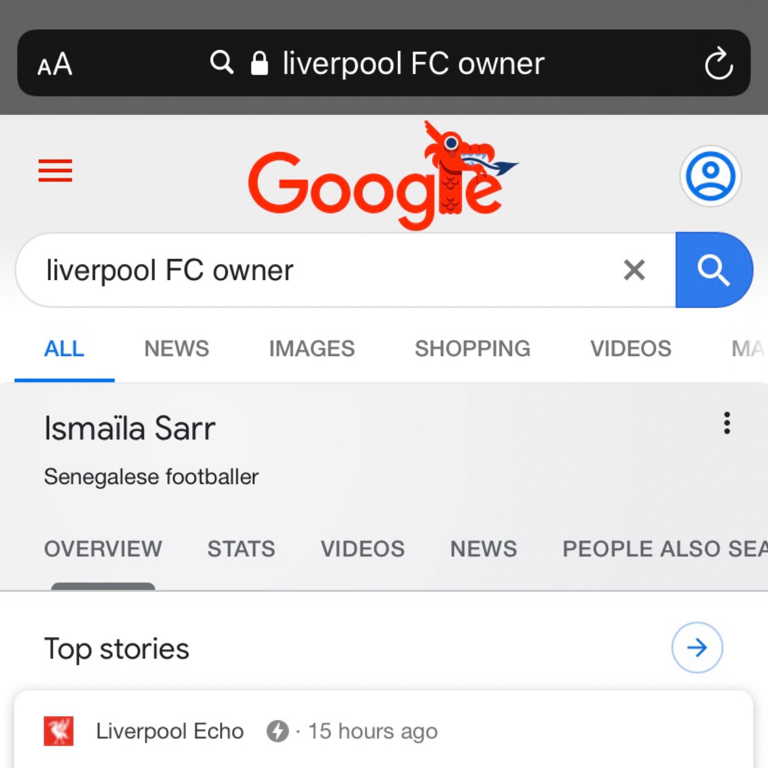Select the Stats tab for Ismaïla Sarr
Screen dimensions: 768x768
tap(241, 549)
